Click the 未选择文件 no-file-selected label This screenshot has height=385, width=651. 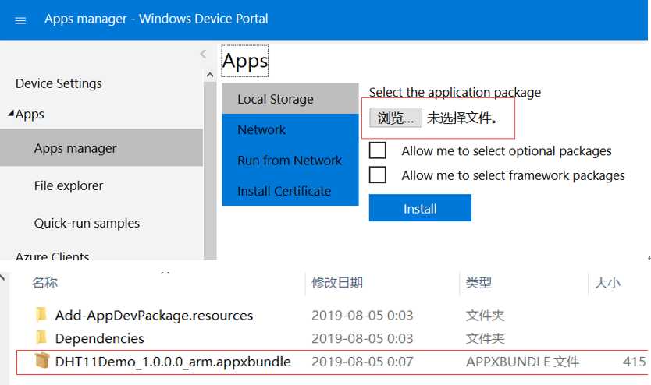[x=462, y=118]
